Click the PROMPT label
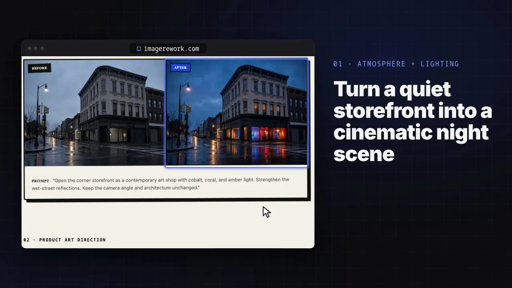The width and height of the screenshot is (512, 288). tap(40, 181)
